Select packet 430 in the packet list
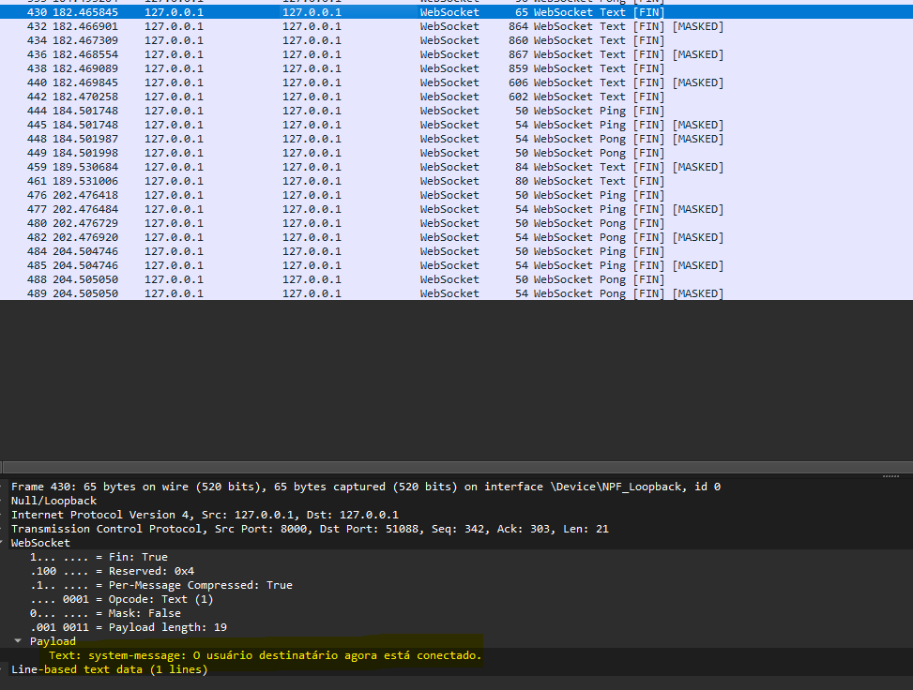The image size is (913, 690). click(375, 12)
